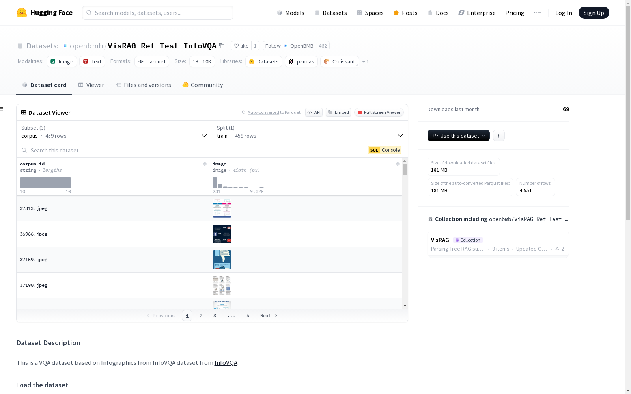Click the datasets icon beside 'Datasets:' heading
This screenshot has width=631, height=394.
click(x=20, y=46)
